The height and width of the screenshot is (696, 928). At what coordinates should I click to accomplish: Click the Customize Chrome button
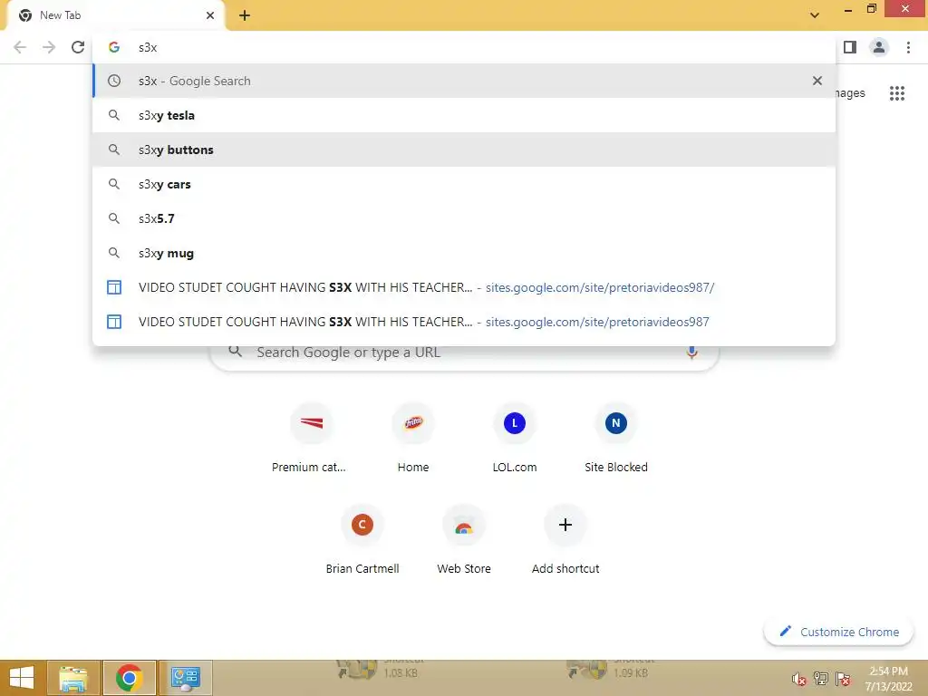click(x=838, y=632)
